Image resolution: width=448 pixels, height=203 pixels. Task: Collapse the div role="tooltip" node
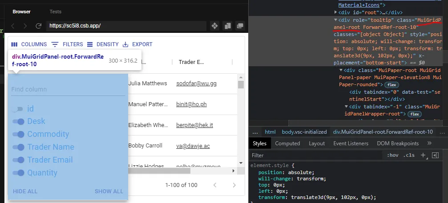[x=336, y=20]
